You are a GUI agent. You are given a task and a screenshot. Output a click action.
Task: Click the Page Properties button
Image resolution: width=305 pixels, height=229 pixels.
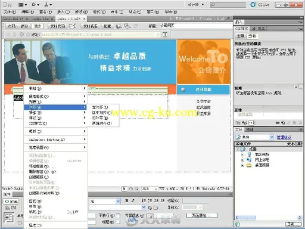(202, 215)
